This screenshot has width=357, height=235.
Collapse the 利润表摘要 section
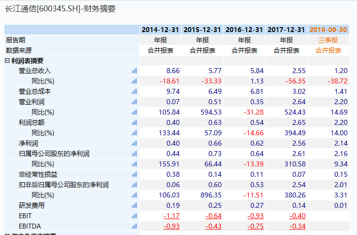tap(7, 61)
